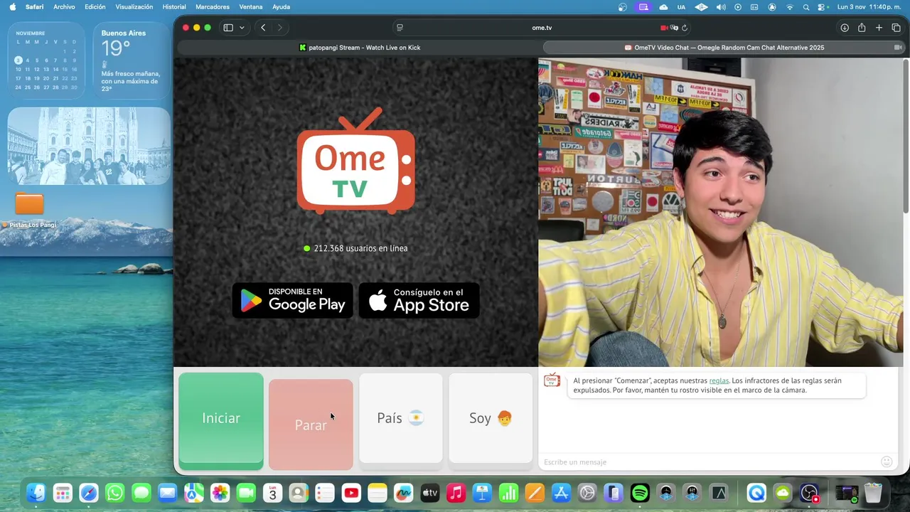
Task: Open App Store from the Dock
Action: (561, 493)
